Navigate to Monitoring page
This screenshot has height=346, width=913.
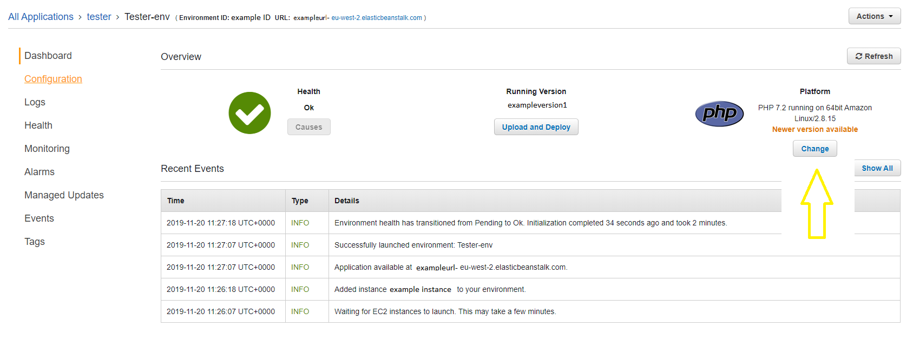tap(47, 149)
